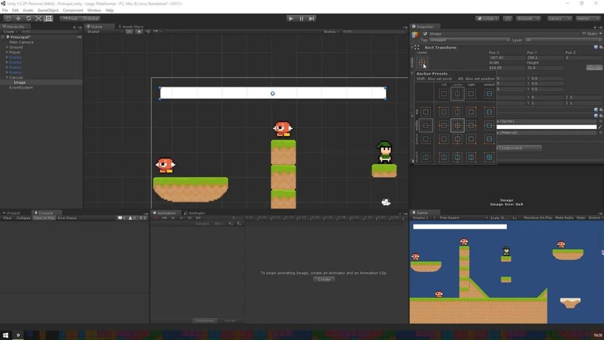Toggle Clear on Play in Console
604x340 pixels.
point(44,218)
